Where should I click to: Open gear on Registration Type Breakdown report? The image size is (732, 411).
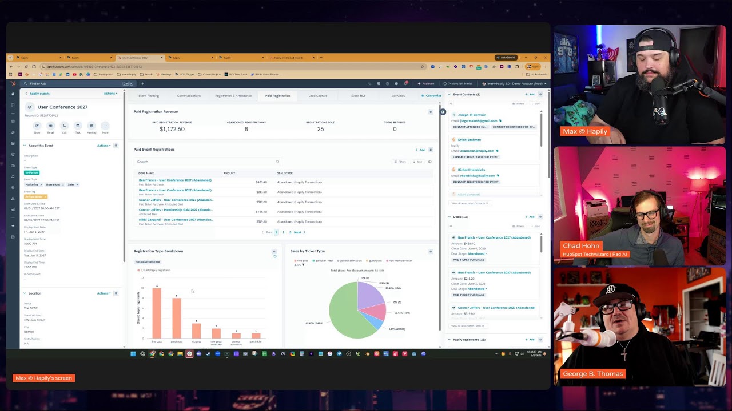tap(274, 251)
